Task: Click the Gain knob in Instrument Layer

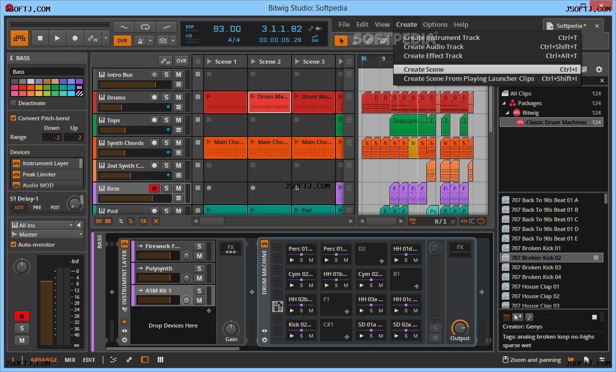Action: [231, 329]
